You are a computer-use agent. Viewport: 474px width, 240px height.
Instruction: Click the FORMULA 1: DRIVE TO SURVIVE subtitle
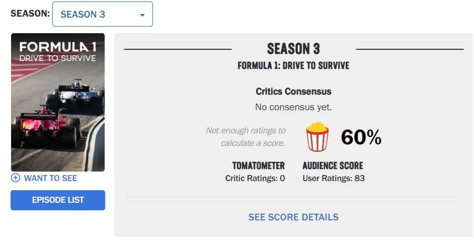293,66
